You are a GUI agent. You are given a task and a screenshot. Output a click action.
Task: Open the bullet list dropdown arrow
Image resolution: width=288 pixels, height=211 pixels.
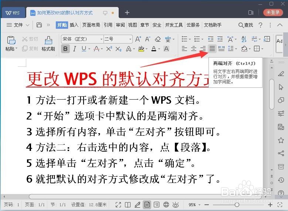[x=190, y=39]
